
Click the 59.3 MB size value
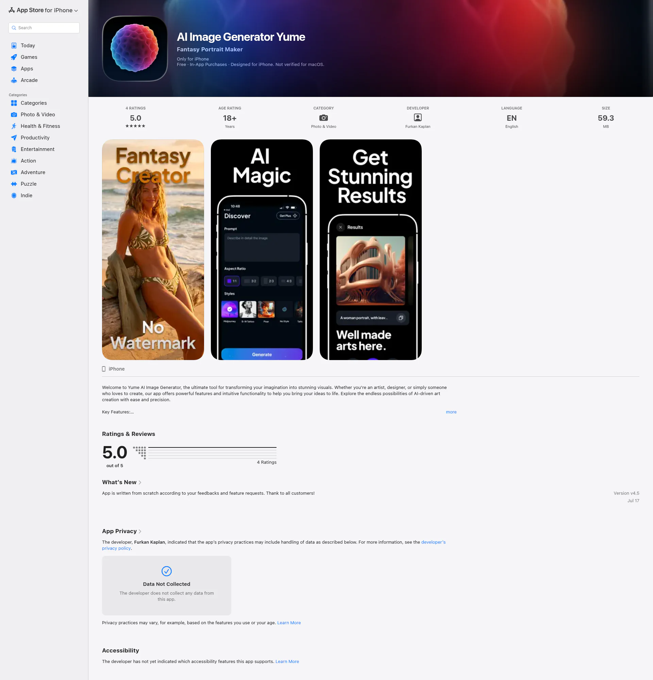coord(606,118)
